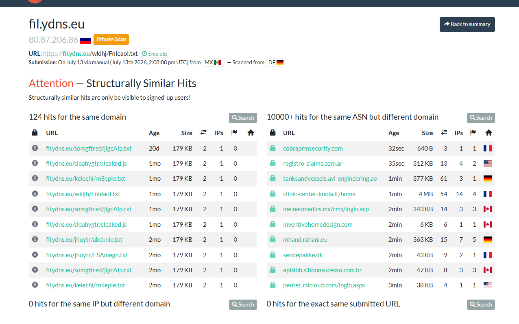
Task: Click the Age column header in same-ASN table
Action: (x=394, y=133)
